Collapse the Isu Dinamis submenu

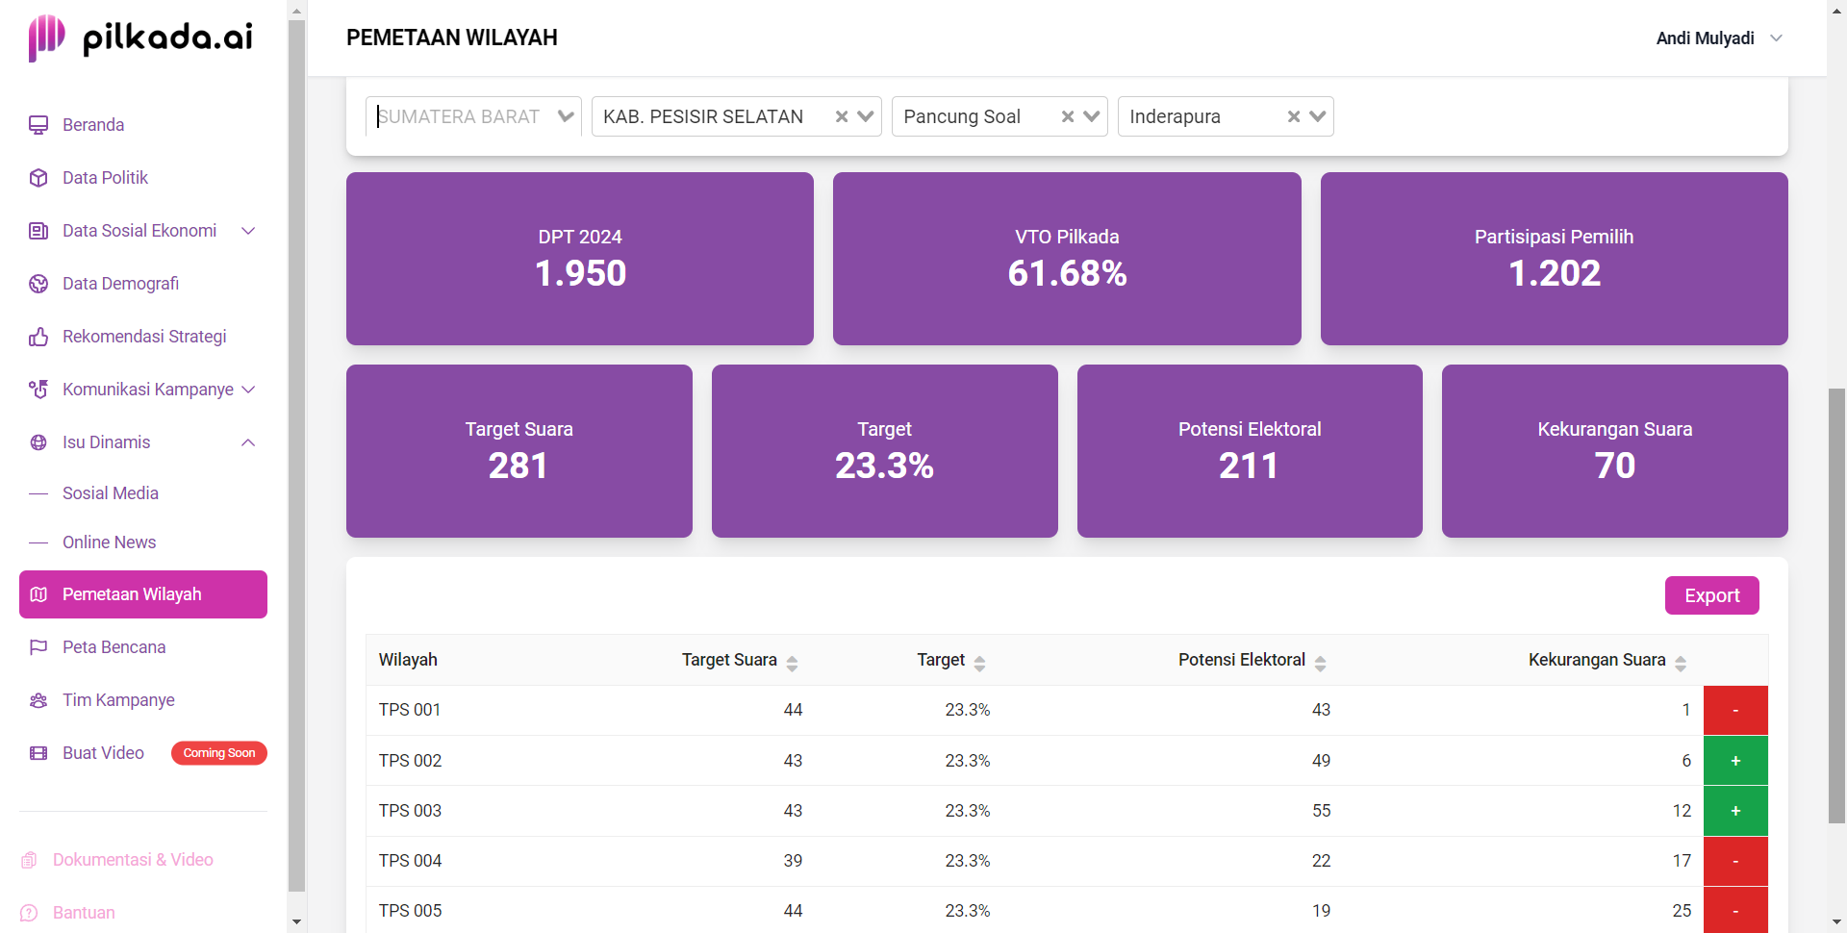click(x=248, y=442)
